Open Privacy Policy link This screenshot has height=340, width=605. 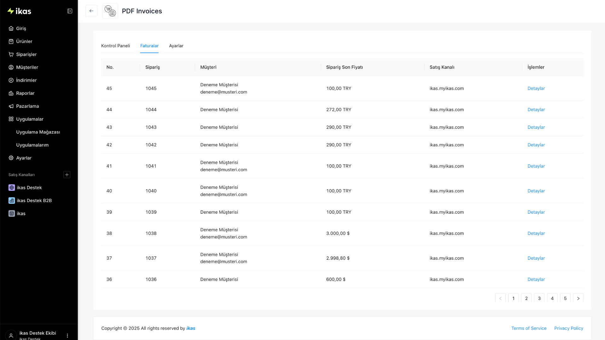568,328
